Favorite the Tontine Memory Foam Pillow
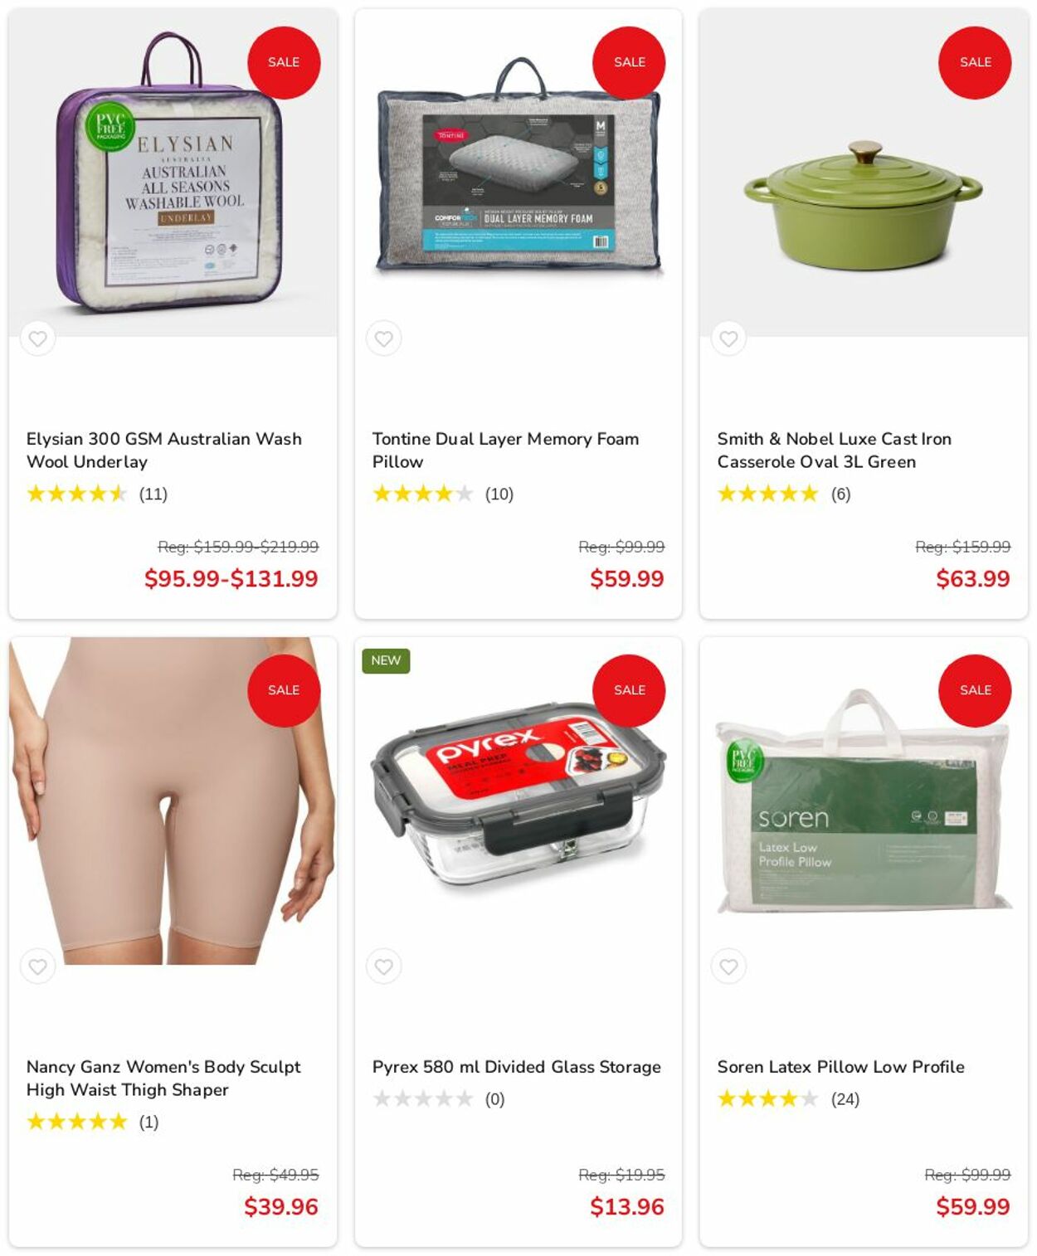 point(383,338)
